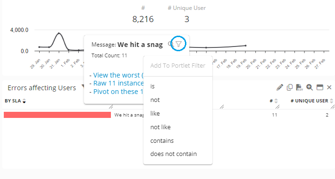Edit the Errors affecting Users portlet with pencil
The image size is (335, 179).
tap(280, 87)
